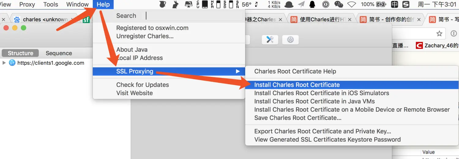The image size is (459, 159).
Task: Click the green zoom button of Charles window
Action: click(x=23, y=28)
